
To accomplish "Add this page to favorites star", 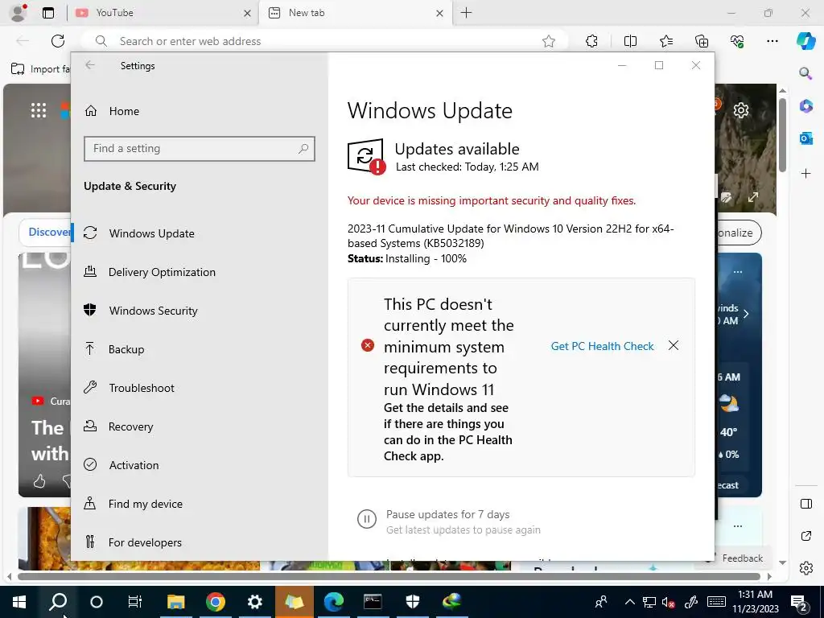I will [549, 41].
